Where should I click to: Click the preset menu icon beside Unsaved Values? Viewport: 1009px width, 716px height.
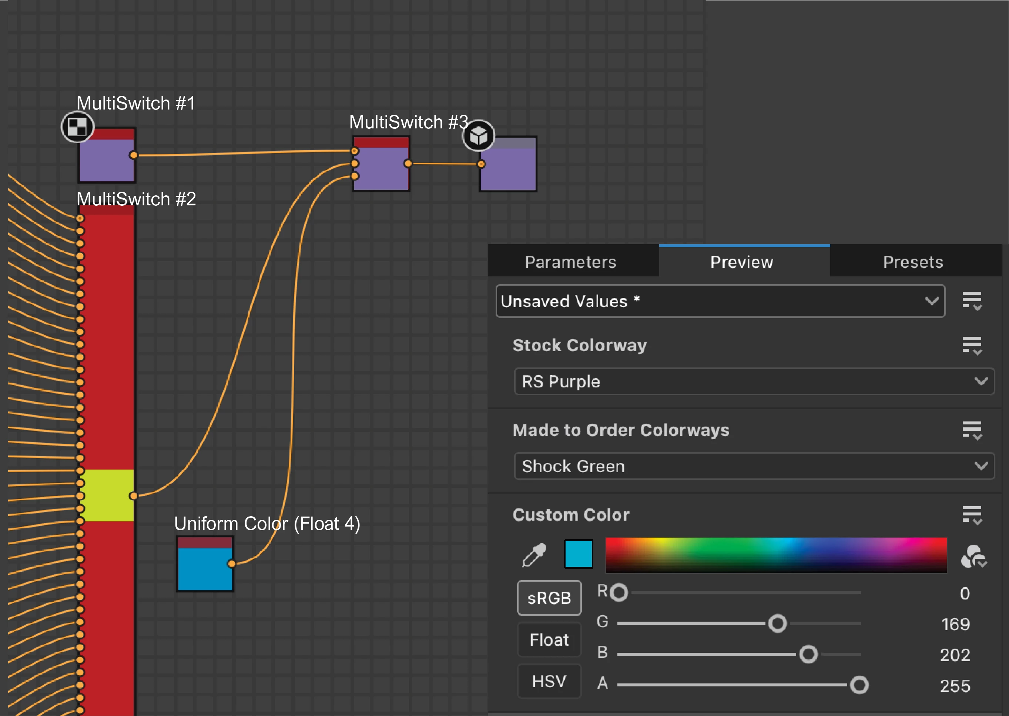coord(972,301)
